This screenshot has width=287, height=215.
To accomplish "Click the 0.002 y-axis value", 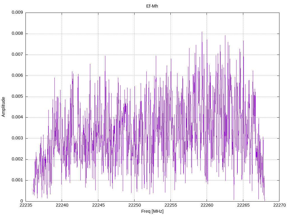I will coord(17,159).
